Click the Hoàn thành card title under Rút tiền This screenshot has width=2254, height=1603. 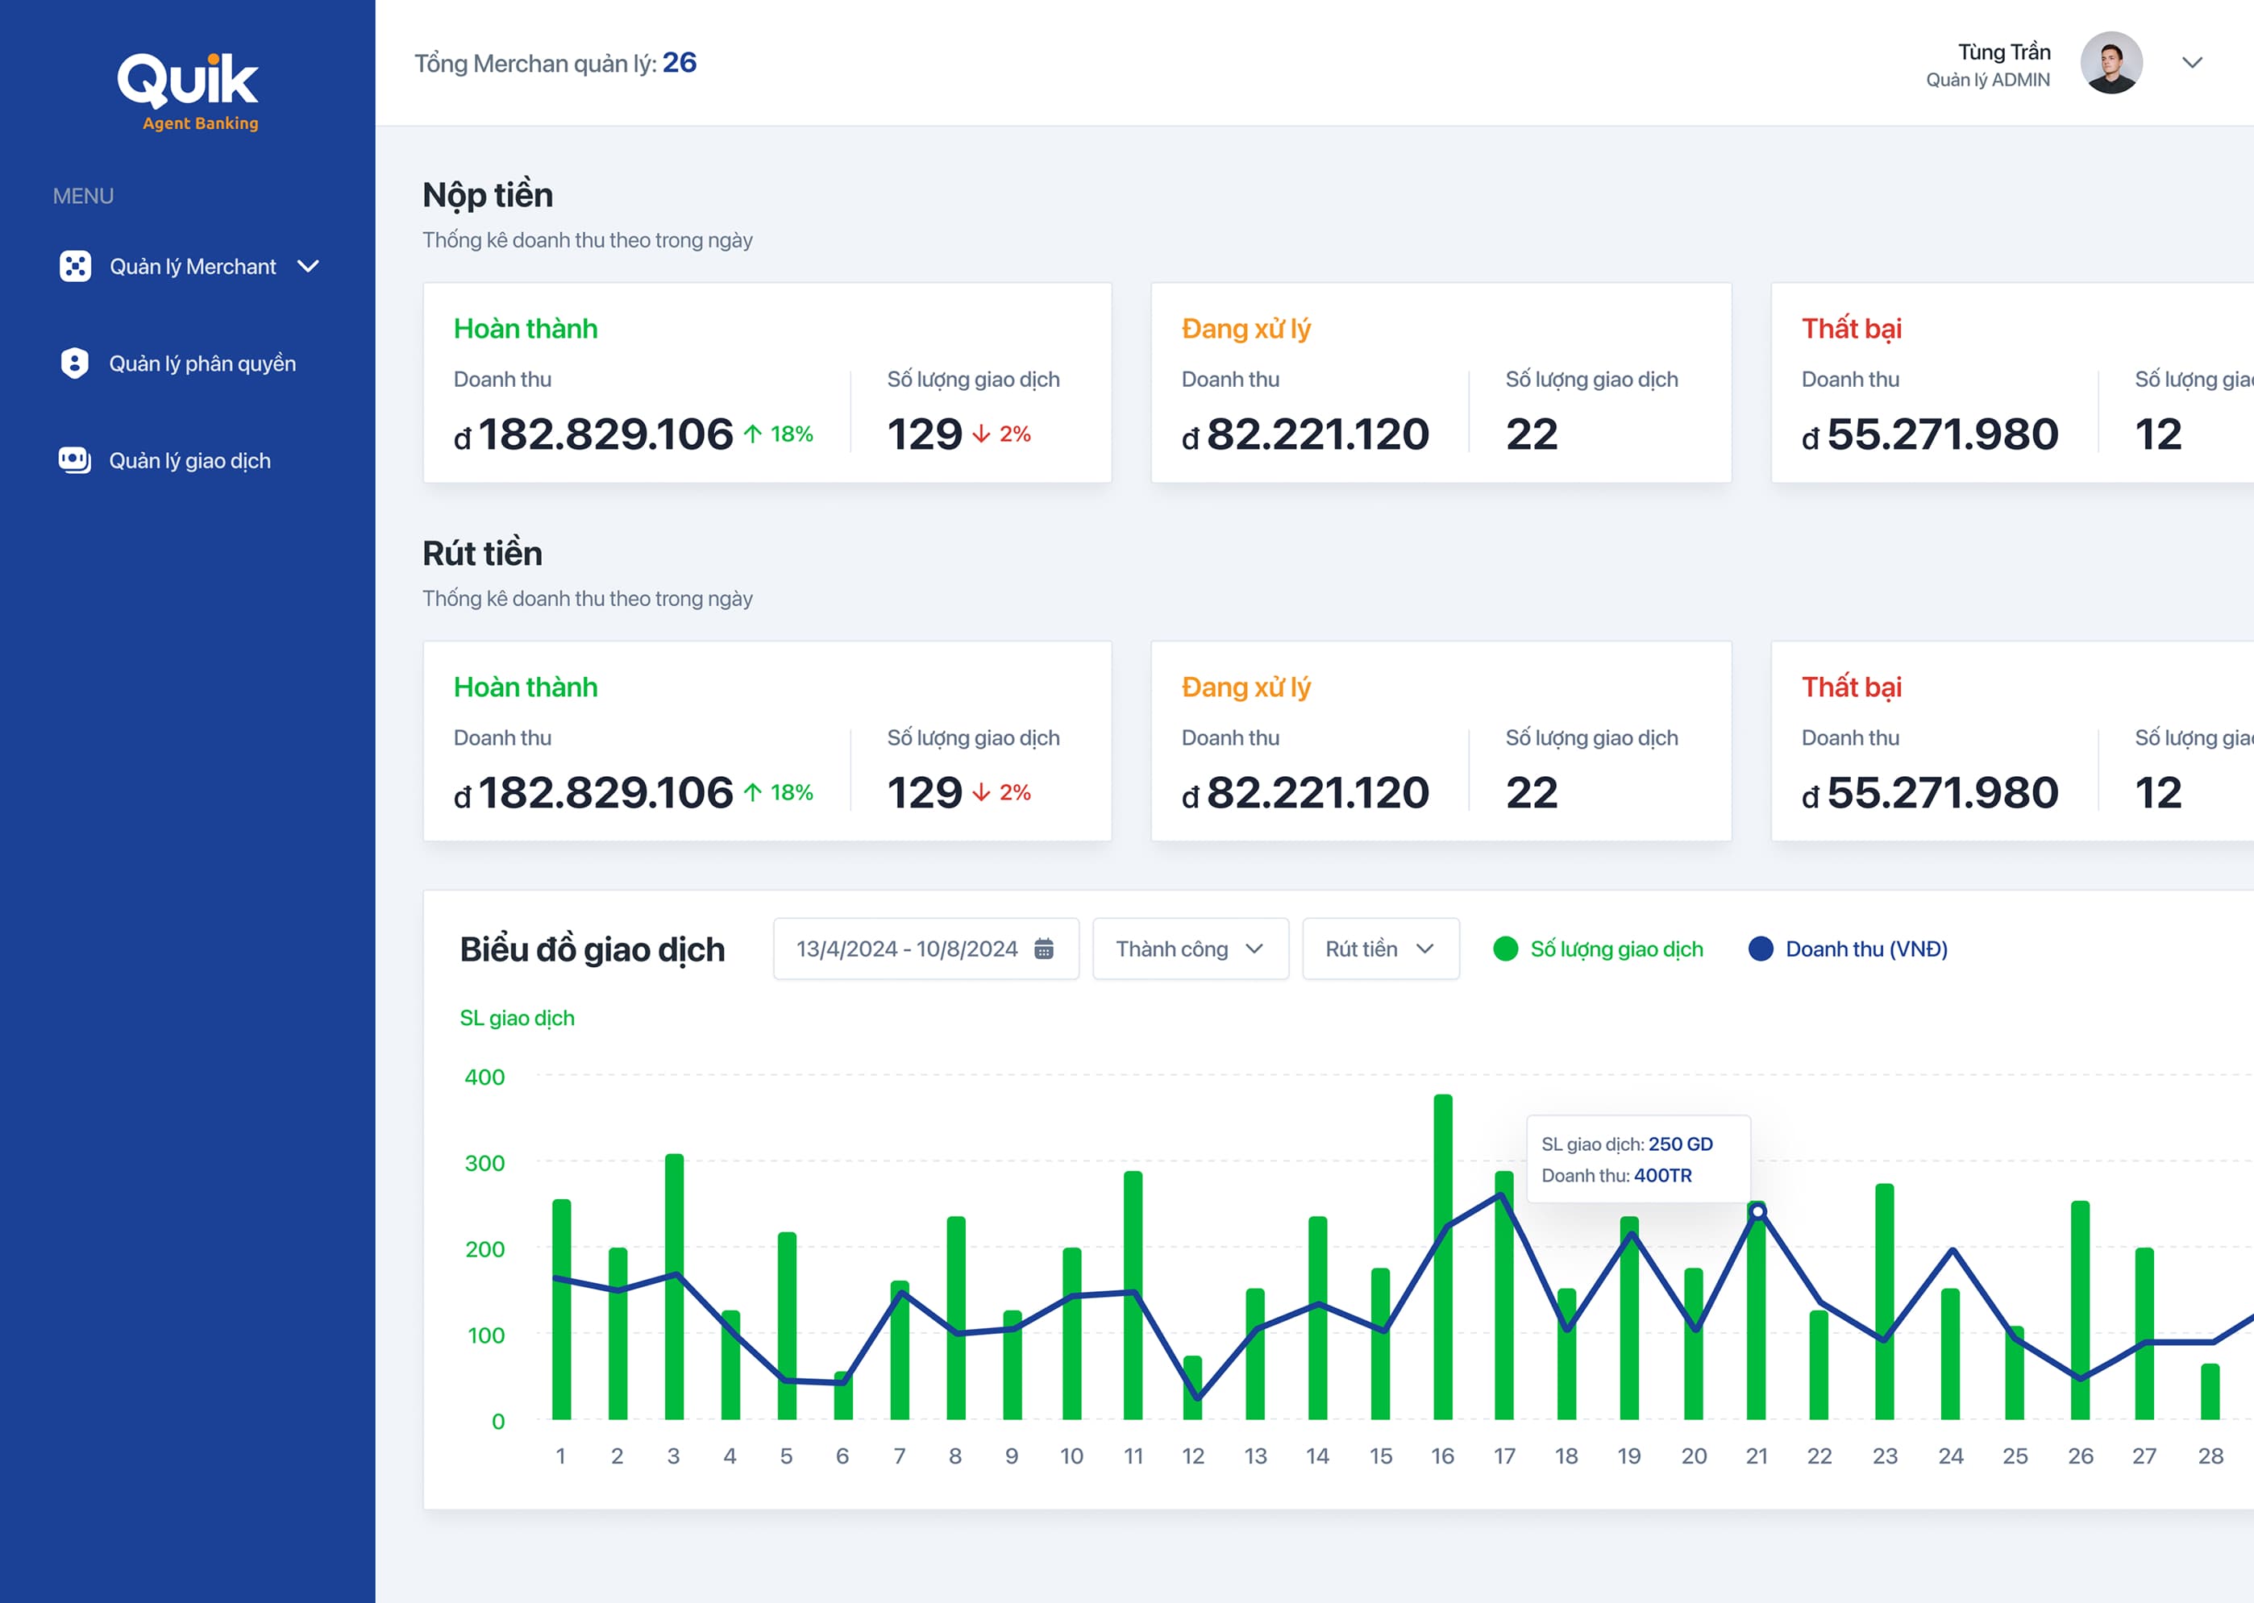click(526, 686)
